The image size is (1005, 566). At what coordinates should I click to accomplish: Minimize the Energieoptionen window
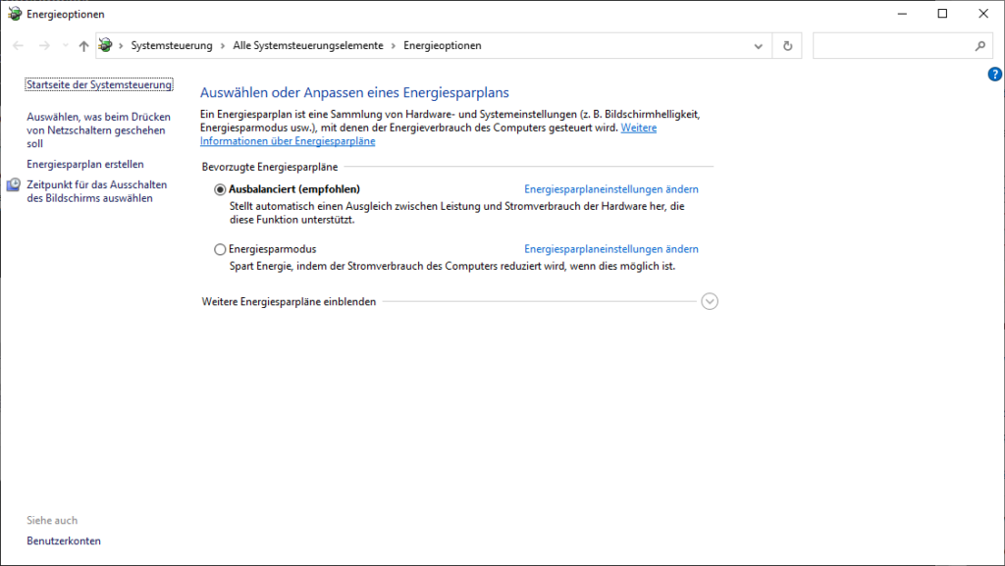point(903,14)
